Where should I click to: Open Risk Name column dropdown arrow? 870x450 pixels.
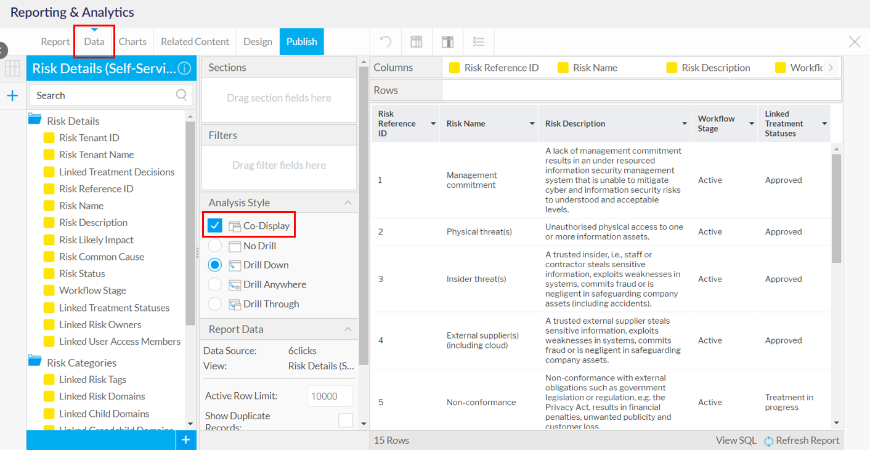[x=532, y=124]
